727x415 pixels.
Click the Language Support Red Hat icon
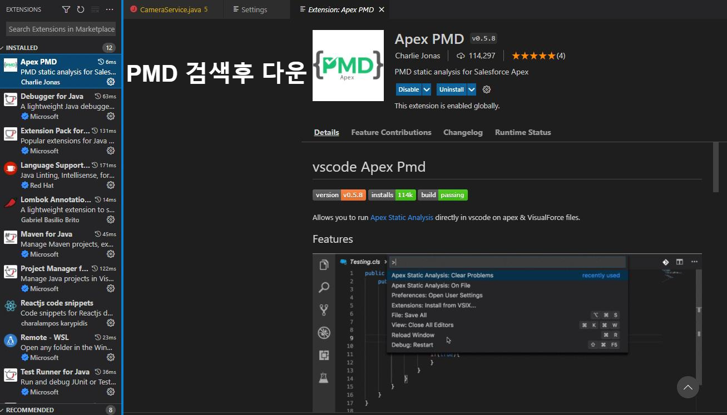[11, 168]
